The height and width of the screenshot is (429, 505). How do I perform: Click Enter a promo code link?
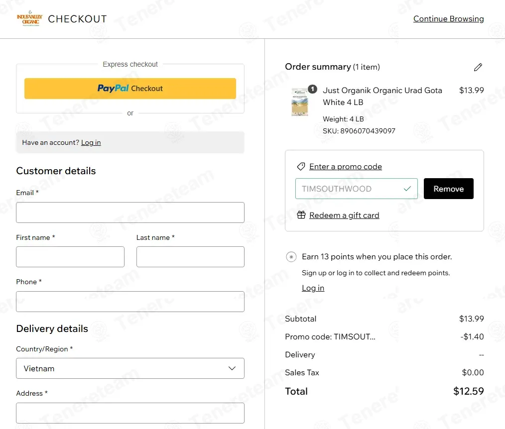(346, 166)
